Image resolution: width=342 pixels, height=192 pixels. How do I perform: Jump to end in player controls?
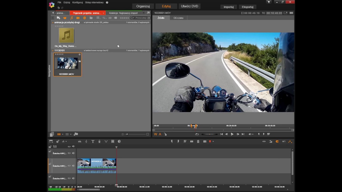pyautogui.click(x=243, y=134)
